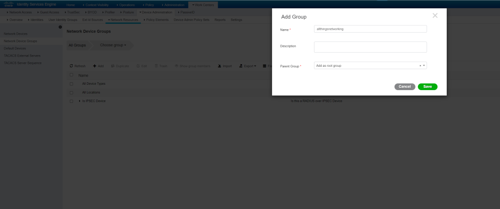Open the Work Centers menu

coord(203,5)
